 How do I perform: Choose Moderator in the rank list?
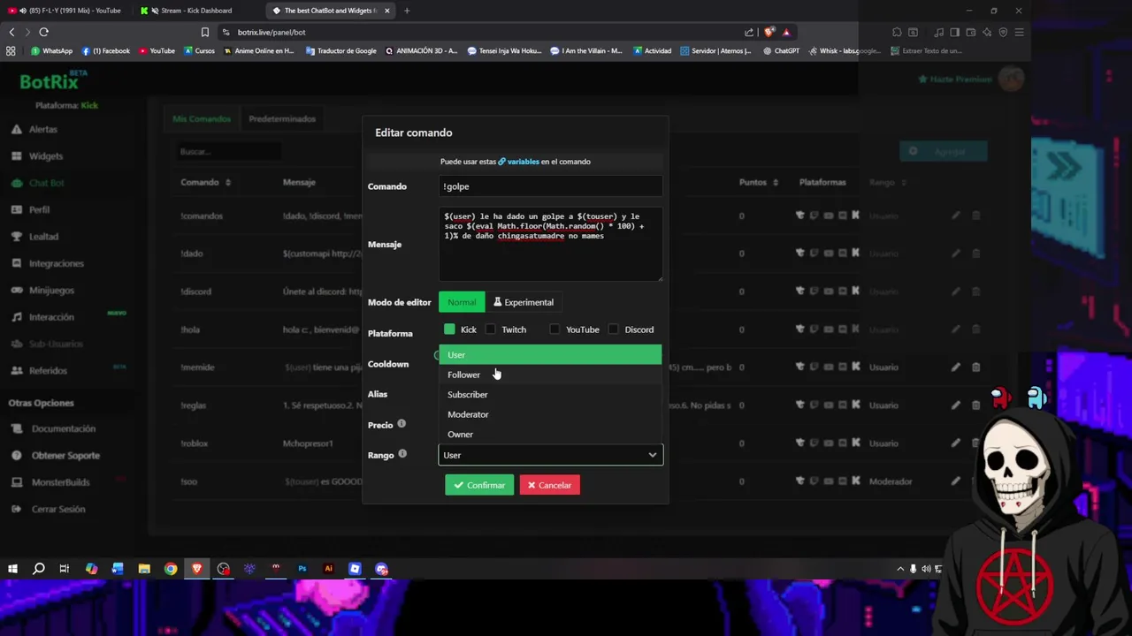550,414
